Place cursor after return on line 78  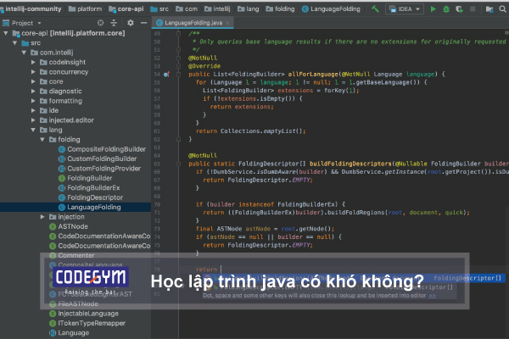221,270
